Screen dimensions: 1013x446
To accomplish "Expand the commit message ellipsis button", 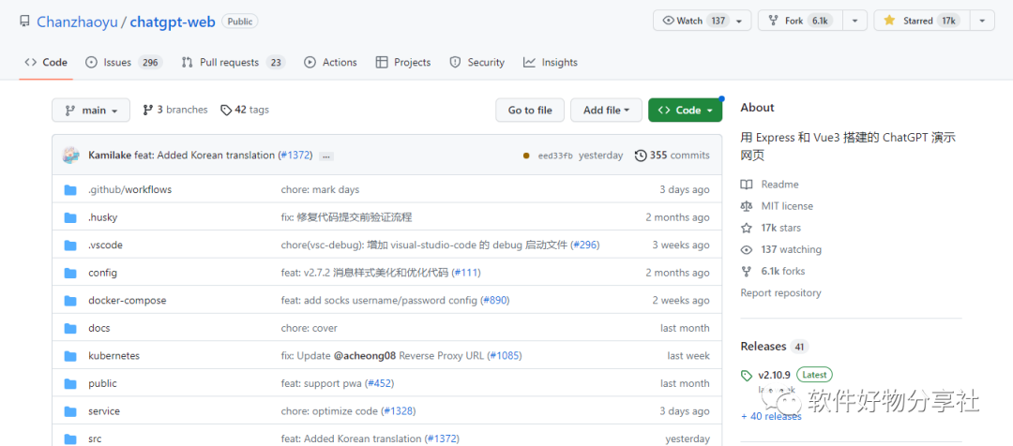I will 326,156.
